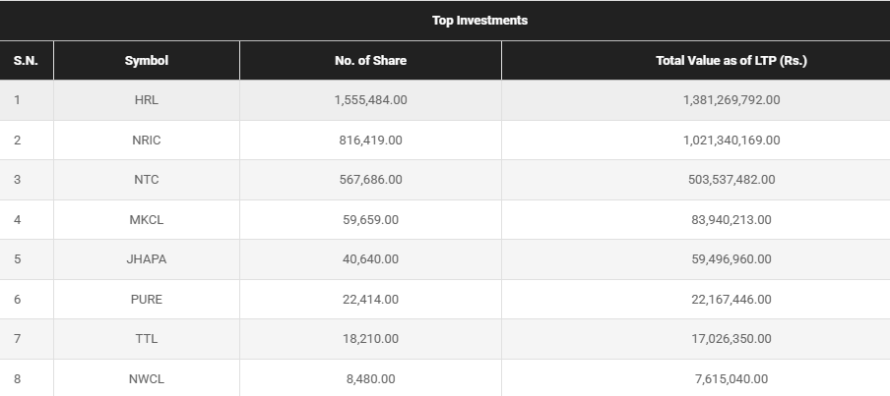Open the NTC symbol entry

tap(146, 180)
